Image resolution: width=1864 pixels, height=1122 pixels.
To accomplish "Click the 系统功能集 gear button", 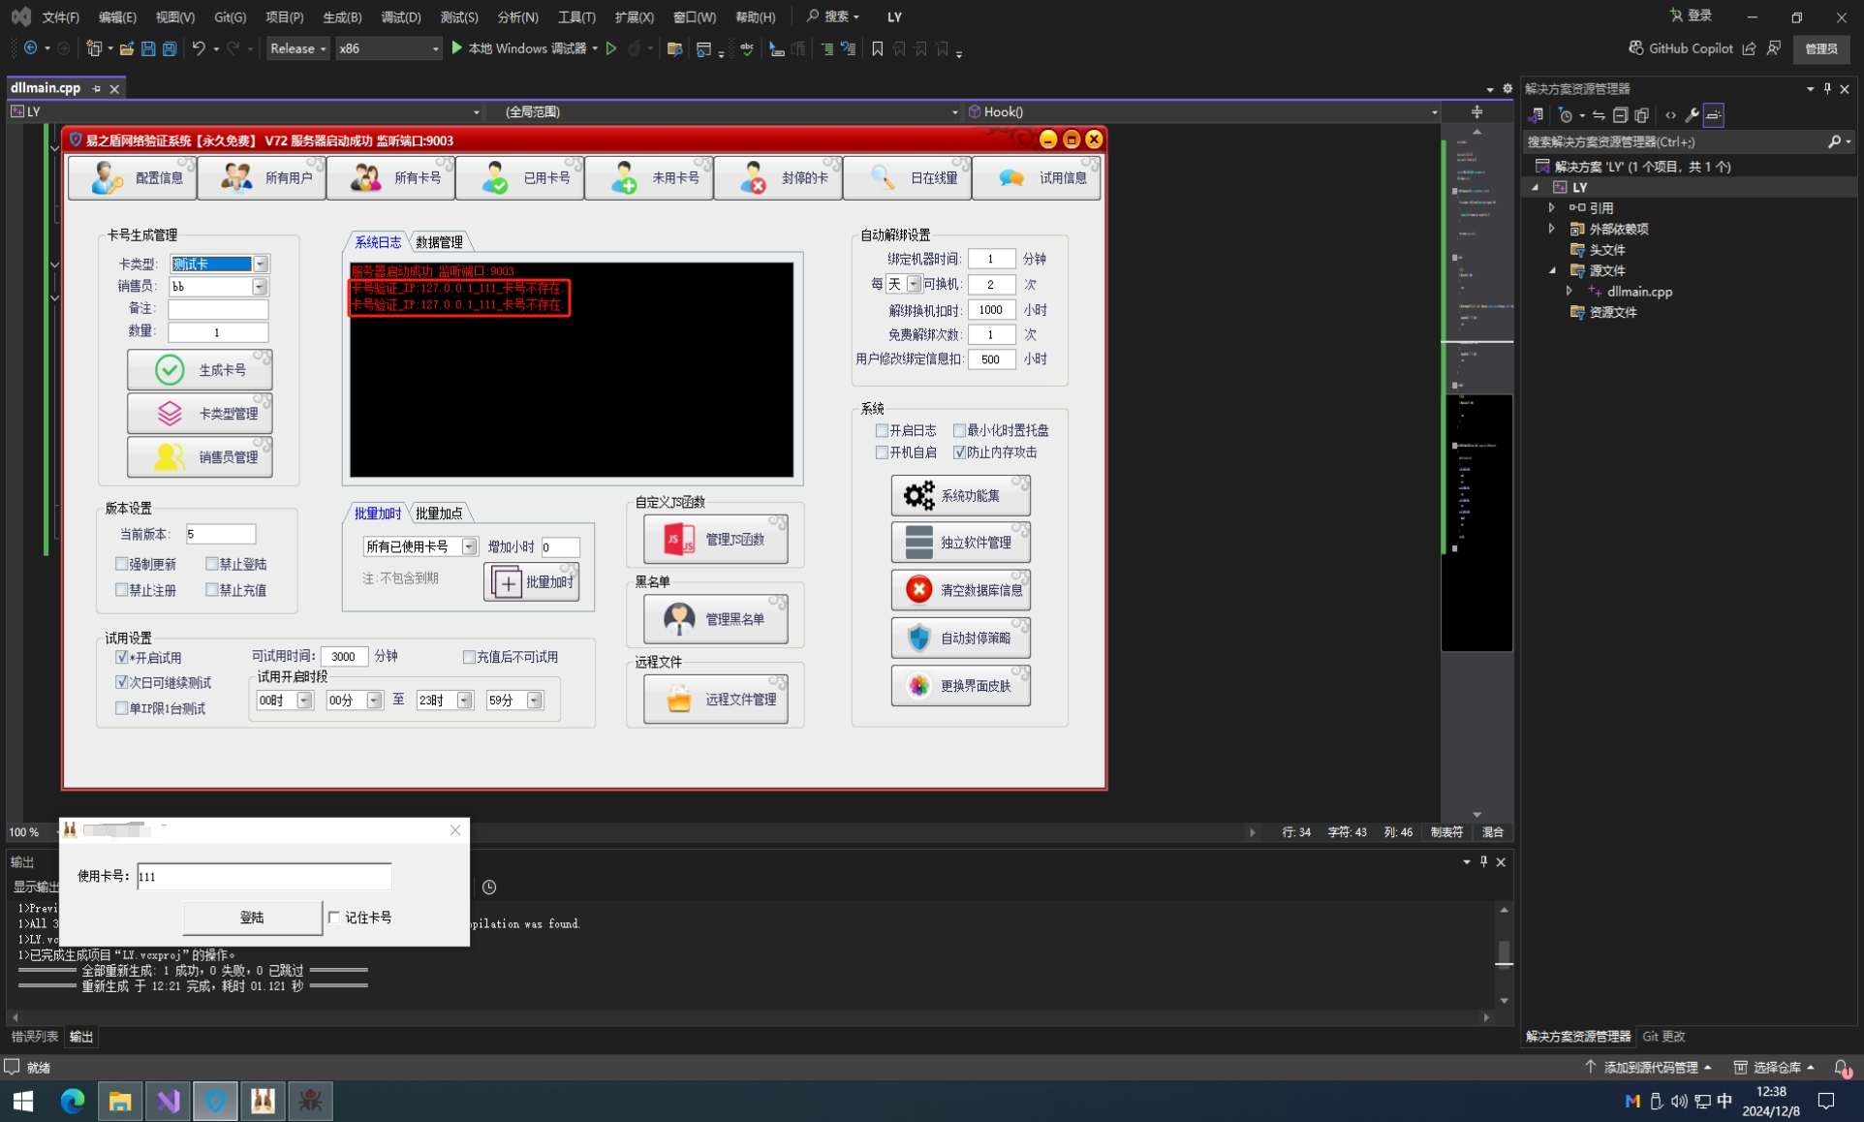I will tap(960, 496).
